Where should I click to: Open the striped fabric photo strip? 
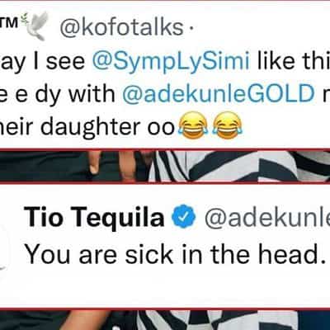coord(165,166)
